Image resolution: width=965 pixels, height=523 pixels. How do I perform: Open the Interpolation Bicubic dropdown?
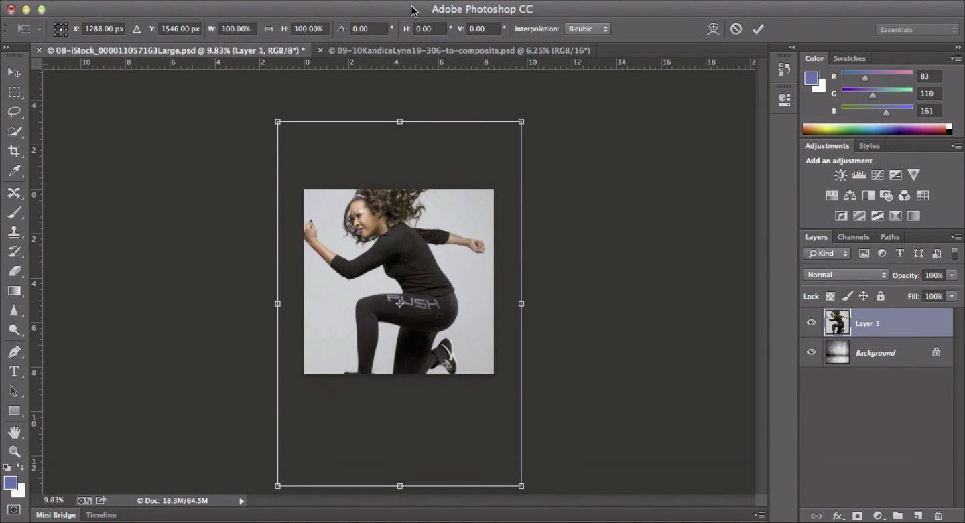pyautogui.click(x=587, y=29)
